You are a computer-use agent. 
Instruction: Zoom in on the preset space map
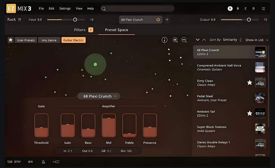[175, 40]
